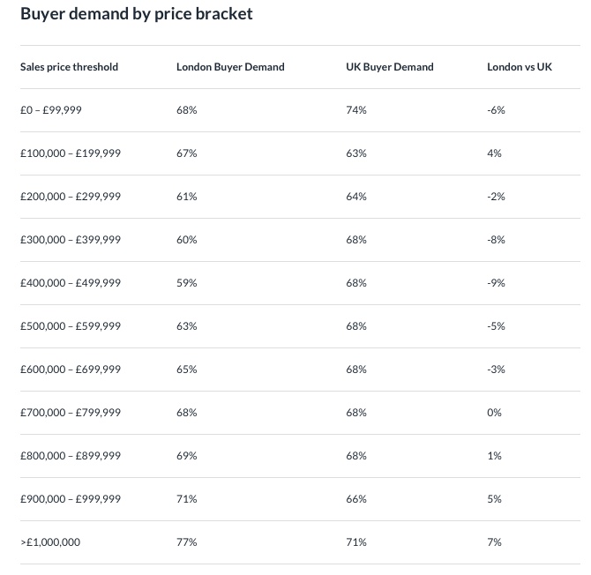Select the £200,000 – £299,999 row label
Image resolution: width=591 pixels, height=575 pixels.
click(71, 197)
